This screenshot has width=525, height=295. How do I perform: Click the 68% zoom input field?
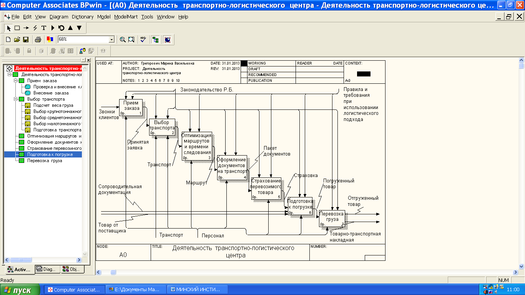83,40
